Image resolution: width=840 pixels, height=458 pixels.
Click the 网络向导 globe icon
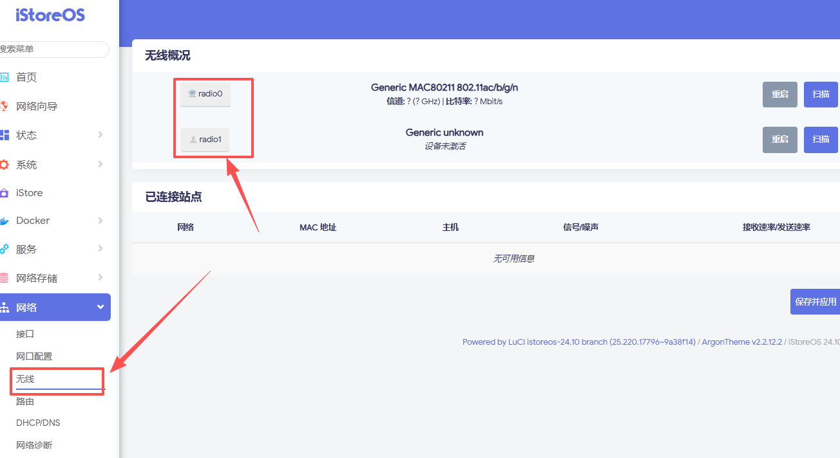[4, 106]
